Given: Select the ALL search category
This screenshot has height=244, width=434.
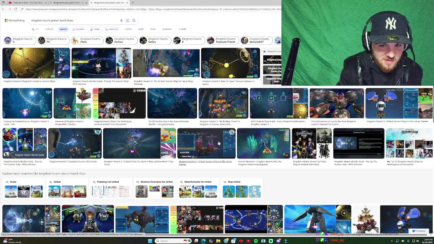Looking at the screenshot, I should tap(35, 29).
